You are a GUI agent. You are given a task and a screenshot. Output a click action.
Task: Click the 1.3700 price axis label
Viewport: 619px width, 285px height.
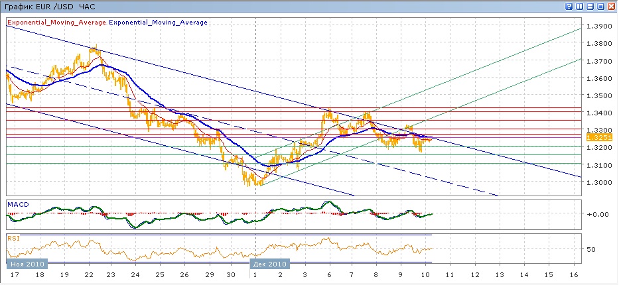(x=599, y=61)
